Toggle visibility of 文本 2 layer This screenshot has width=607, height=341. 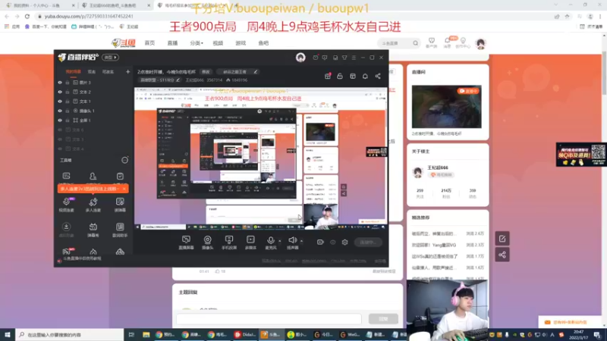coord(60,92)
